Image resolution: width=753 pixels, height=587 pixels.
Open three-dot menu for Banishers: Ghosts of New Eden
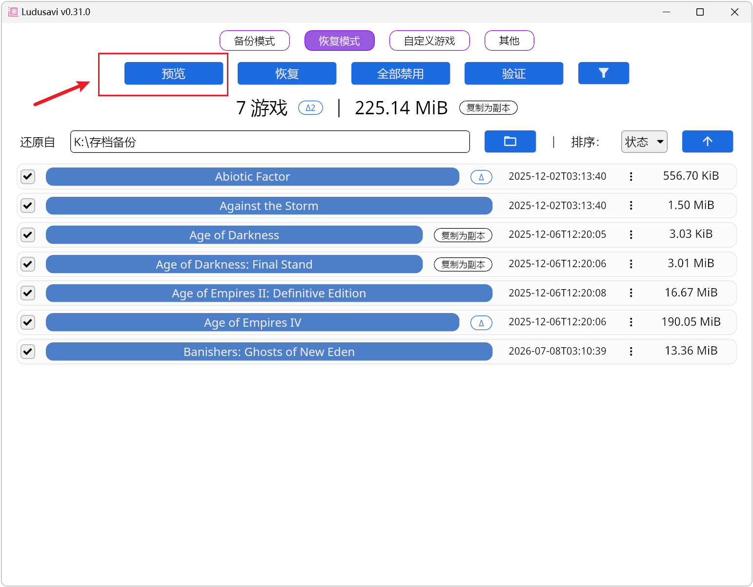(631, 352)
